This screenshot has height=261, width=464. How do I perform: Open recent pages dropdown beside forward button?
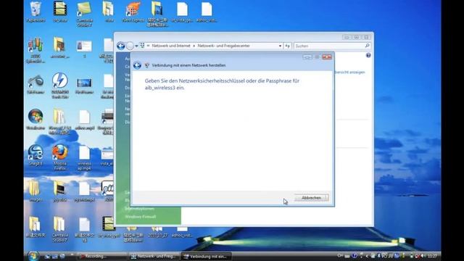point(136,46)
